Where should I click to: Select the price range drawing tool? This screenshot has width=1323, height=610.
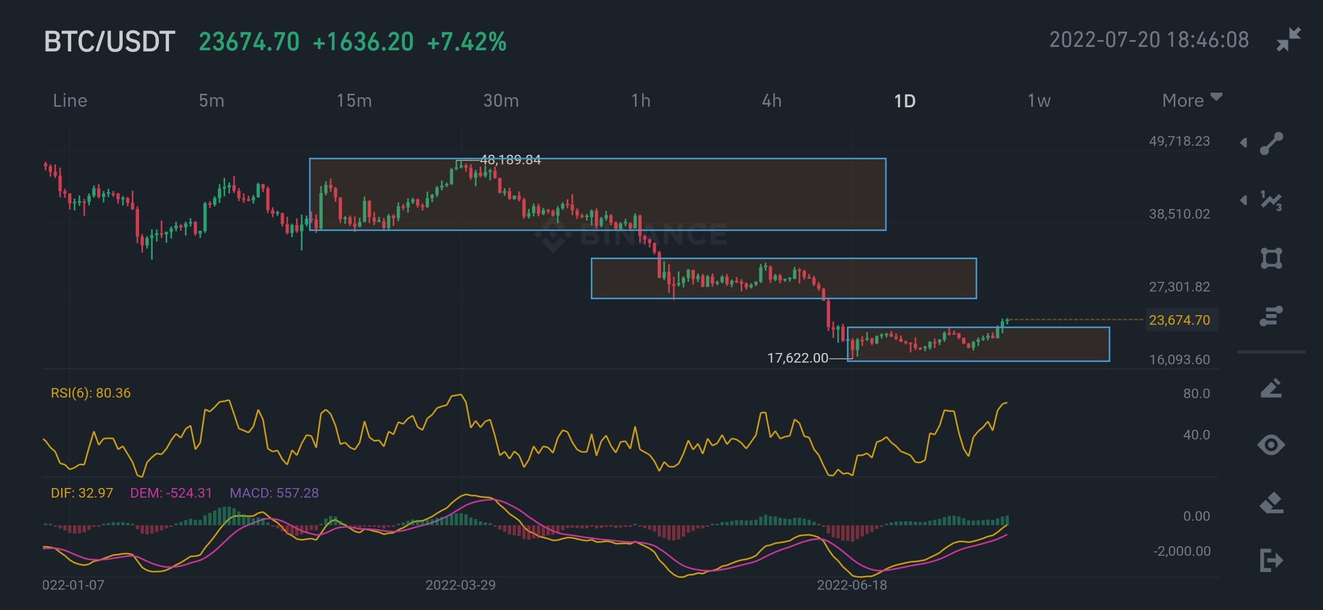coord(1272,316)
